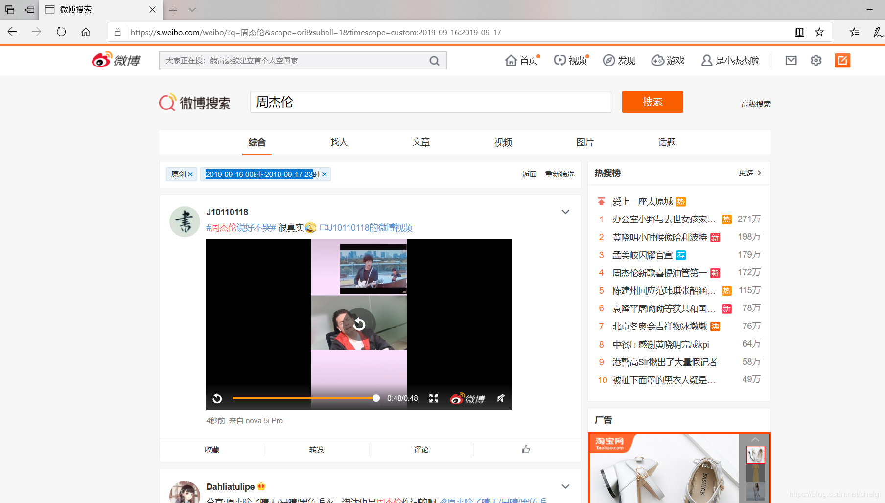Expand the Dahliatulipe post options chevron

(x=565, y=486)
